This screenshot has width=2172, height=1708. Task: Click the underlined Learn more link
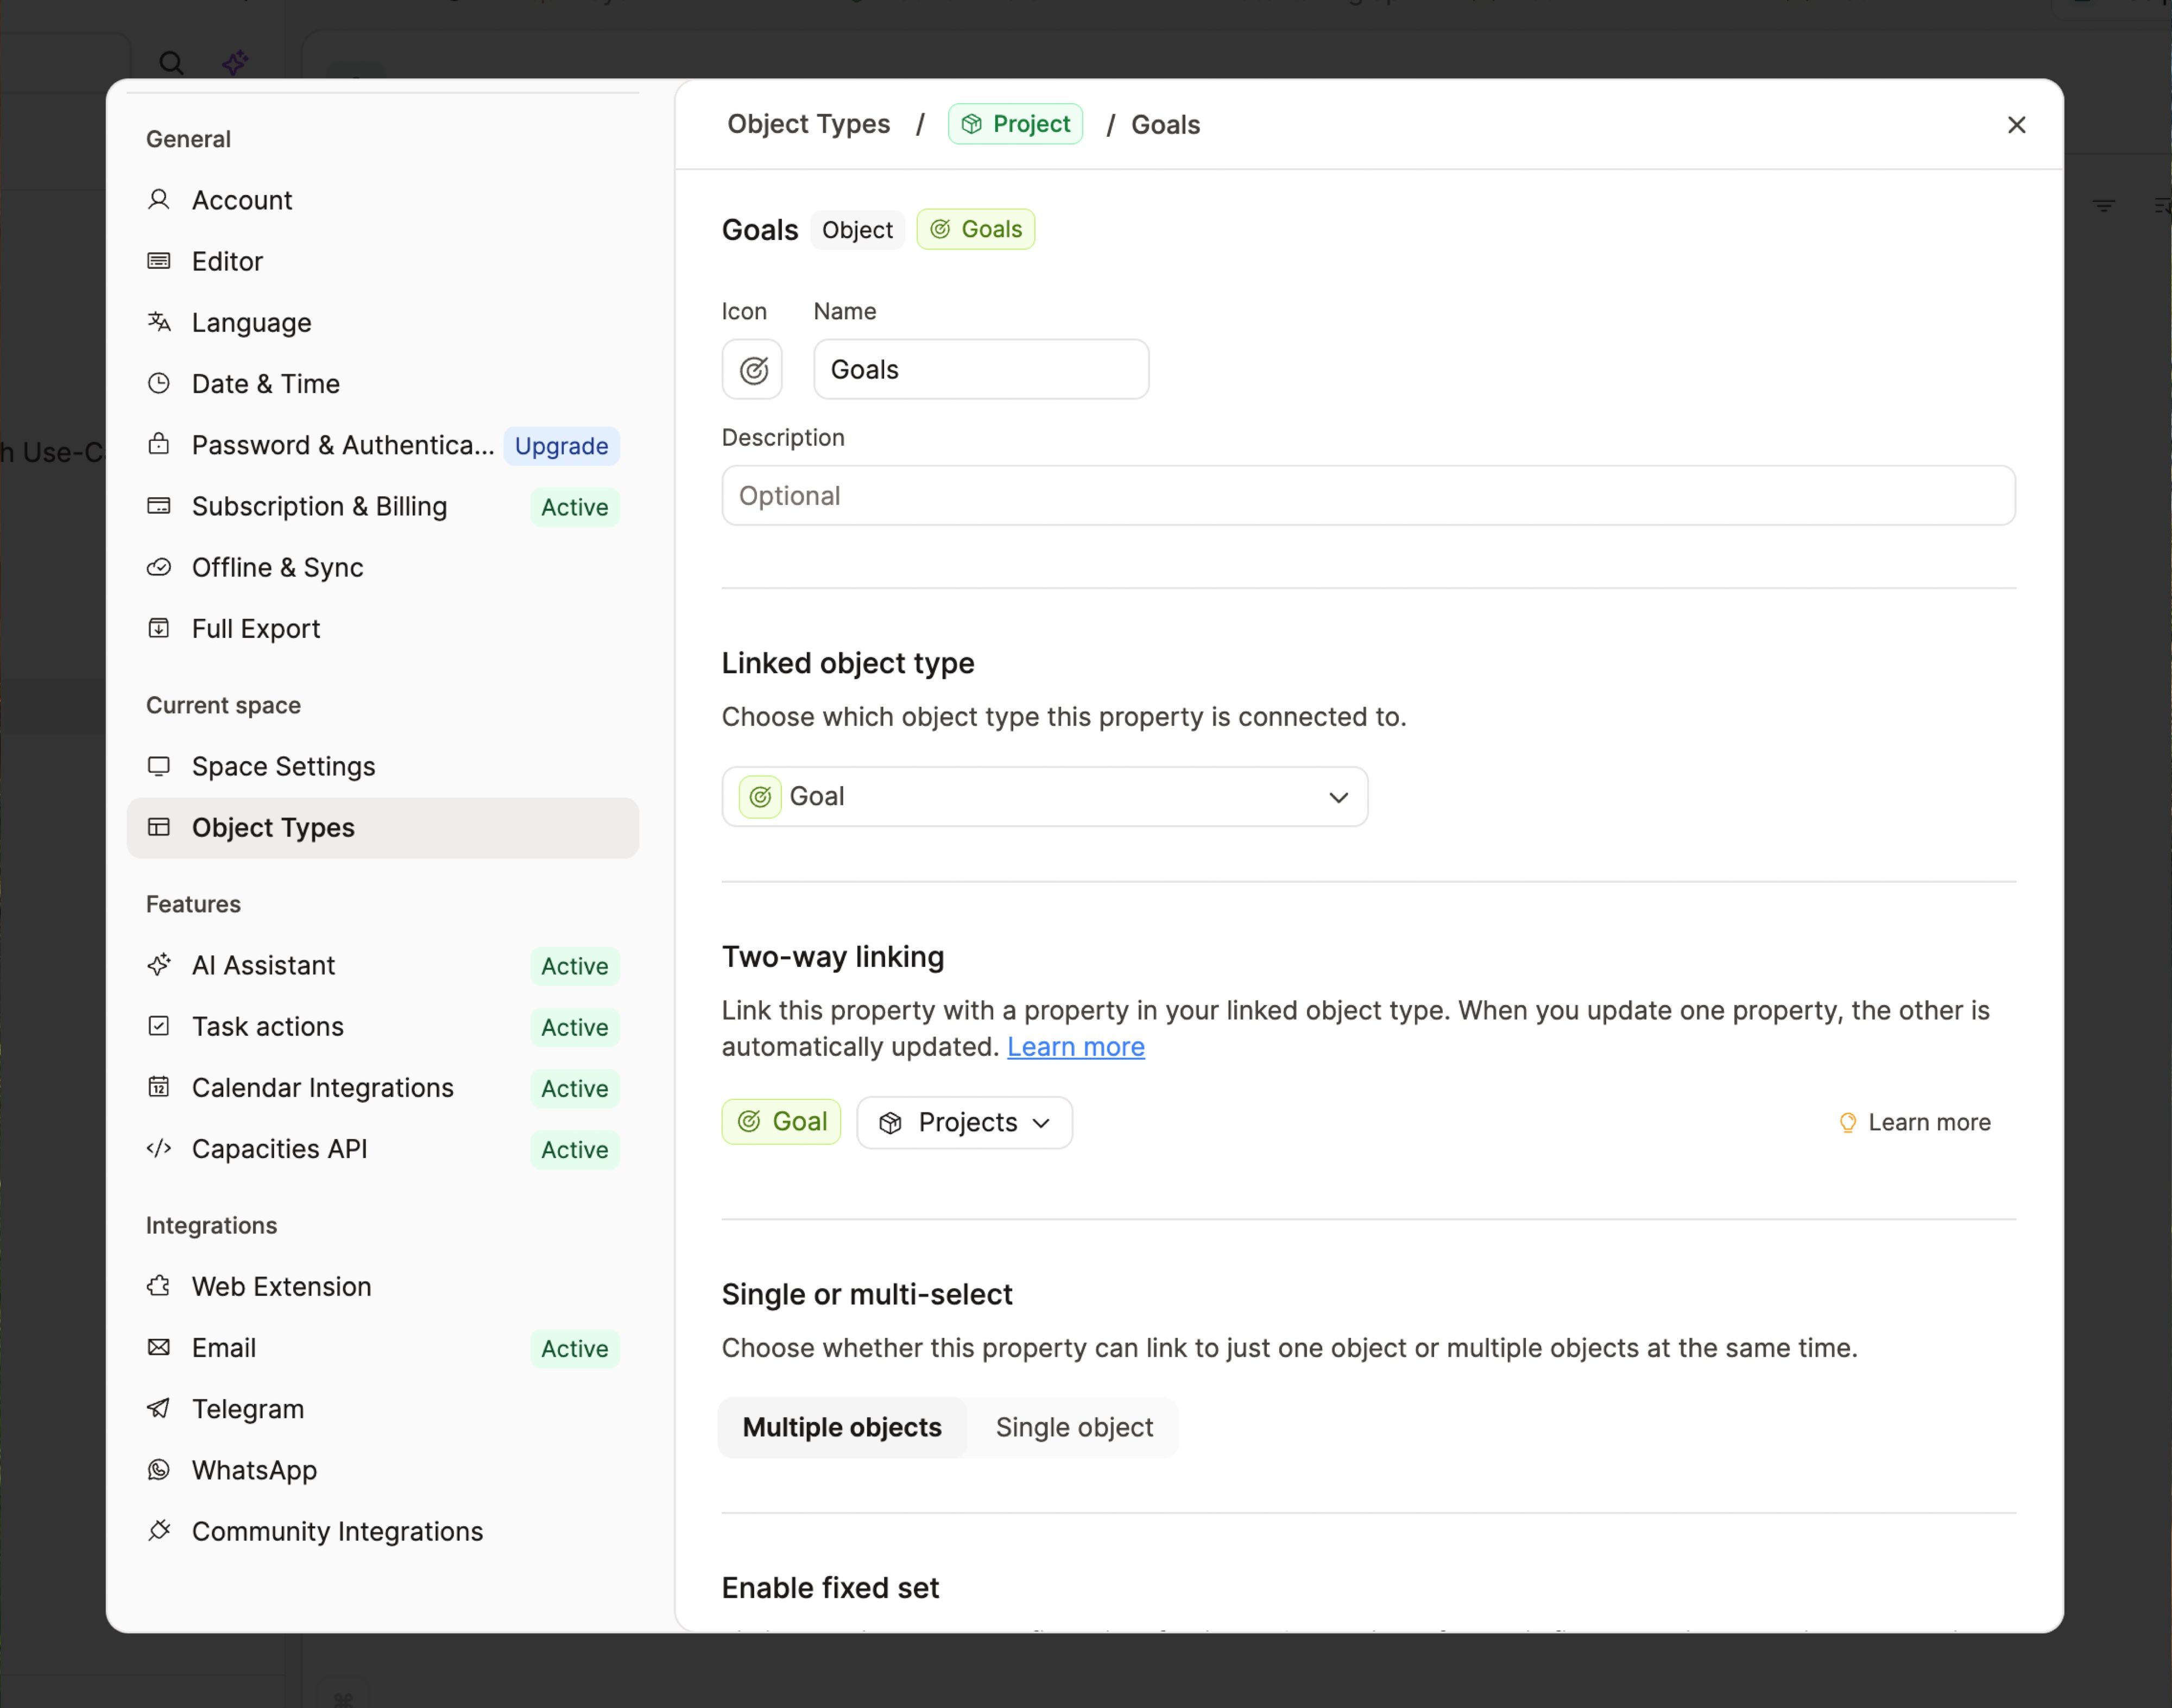pyautogui.click(x=1075, y=1047)
